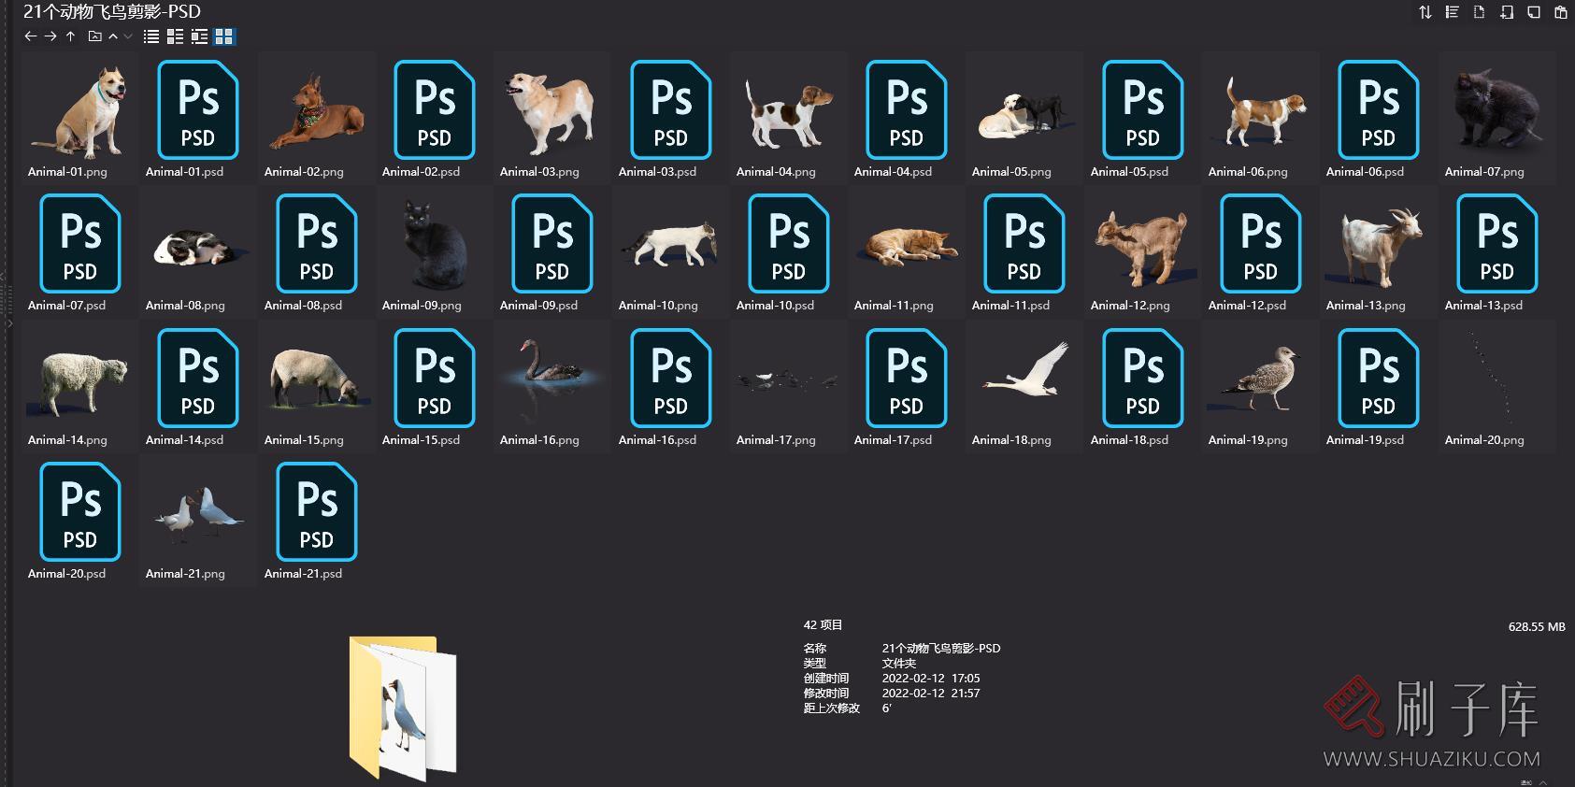Screen dimensions: 1575x787
Task: Select the Animal-18.png flying swan thumbnail
Action: tap(1024, 369)
